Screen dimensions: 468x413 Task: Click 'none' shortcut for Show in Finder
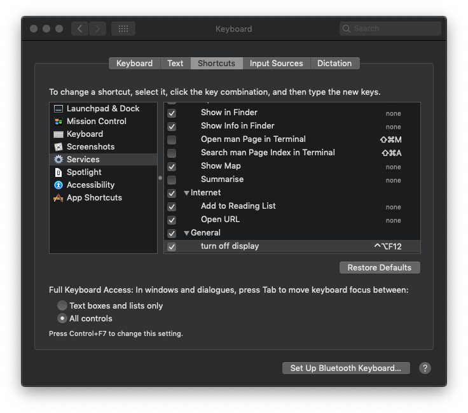tap(394, 113)
